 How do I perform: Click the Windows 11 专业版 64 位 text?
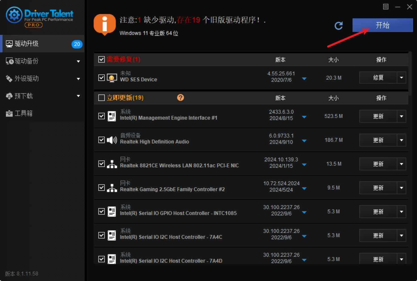(x=149, y=33)
